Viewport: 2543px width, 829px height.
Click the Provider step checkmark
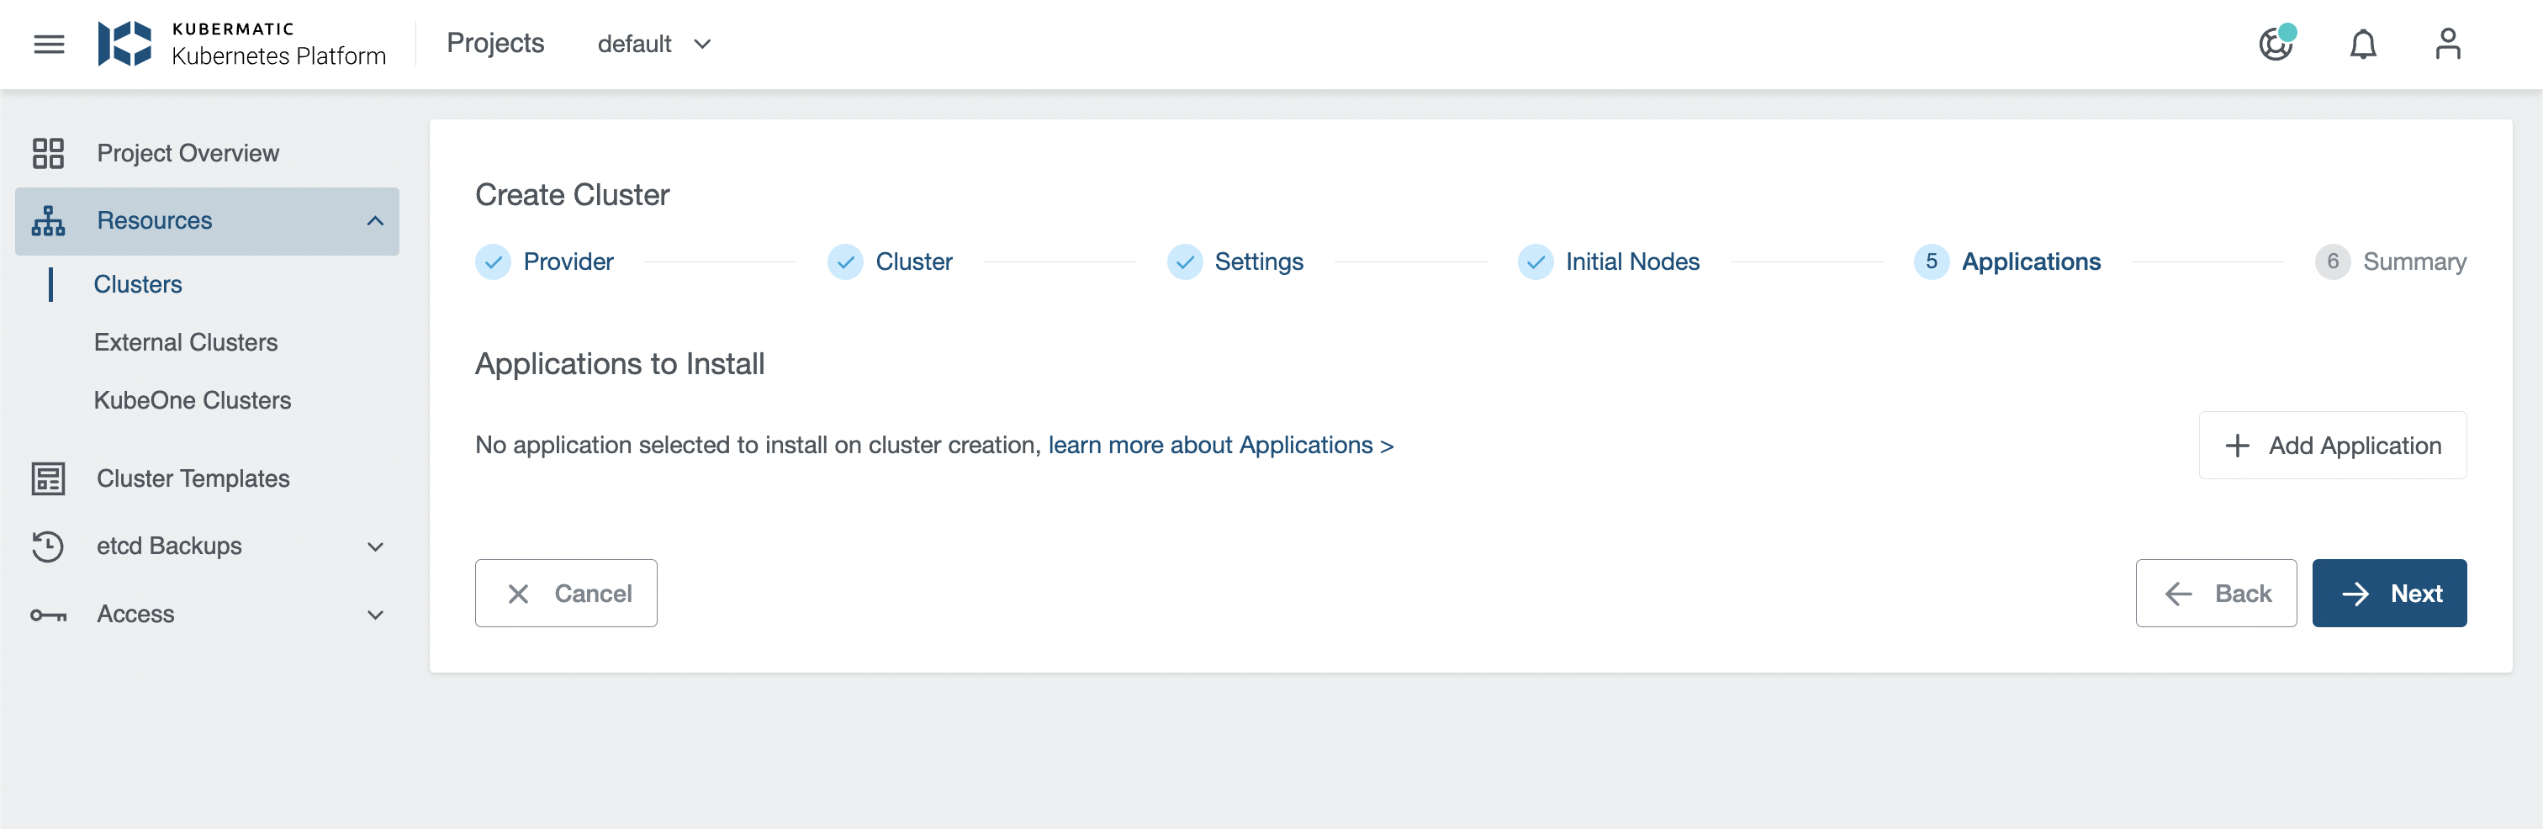click(x=493, y=261)
